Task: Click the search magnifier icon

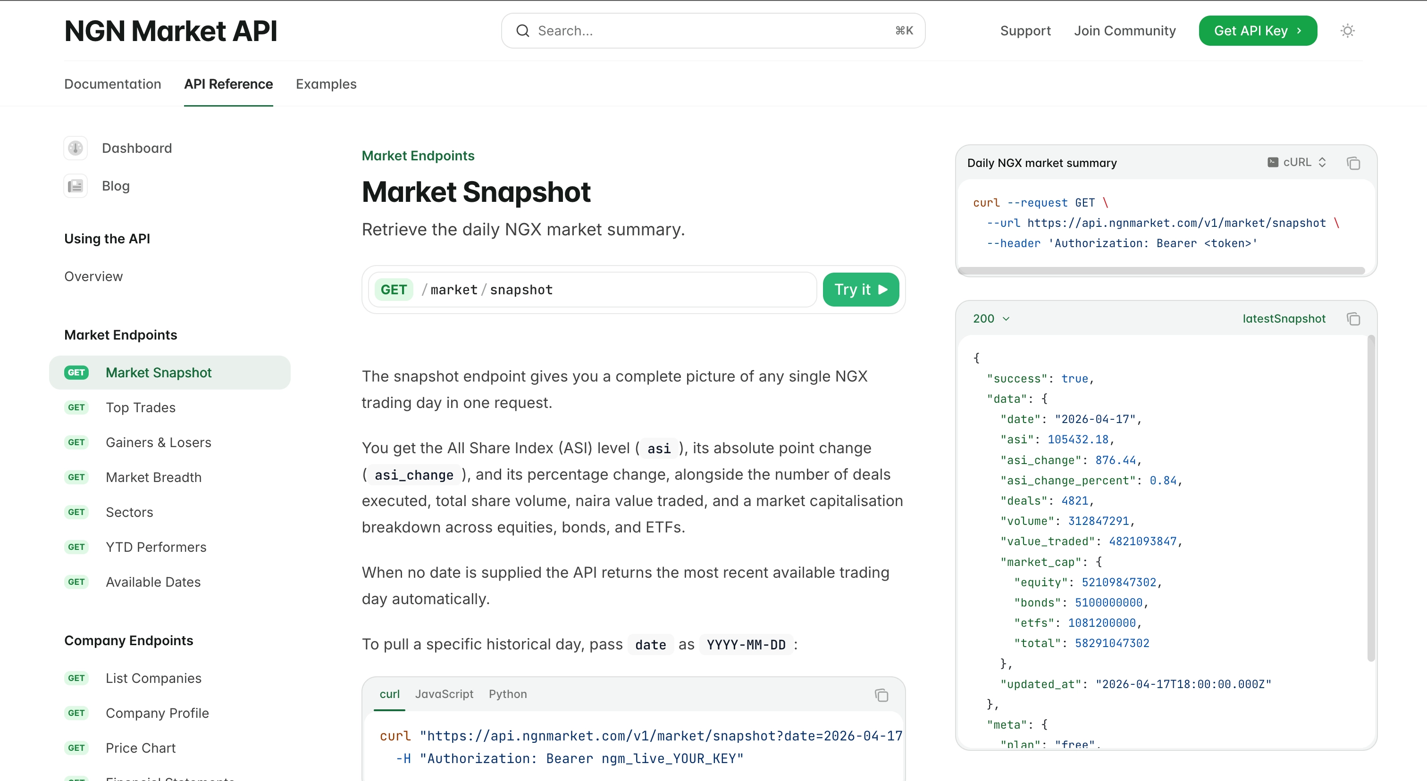Action: click(522, 31)
